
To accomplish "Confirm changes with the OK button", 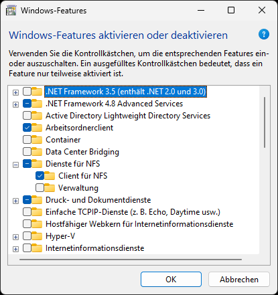I will 171,279.
